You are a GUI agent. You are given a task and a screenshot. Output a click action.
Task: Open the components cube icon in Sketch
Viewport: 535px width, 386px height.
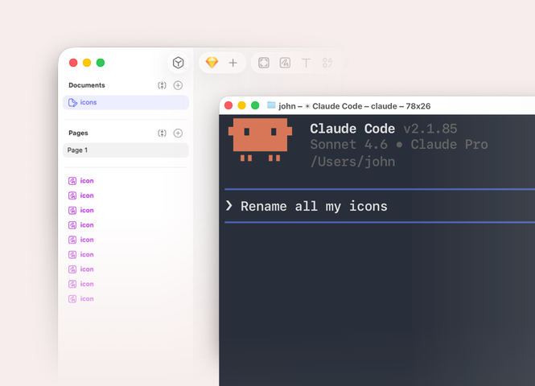(178, 63)
